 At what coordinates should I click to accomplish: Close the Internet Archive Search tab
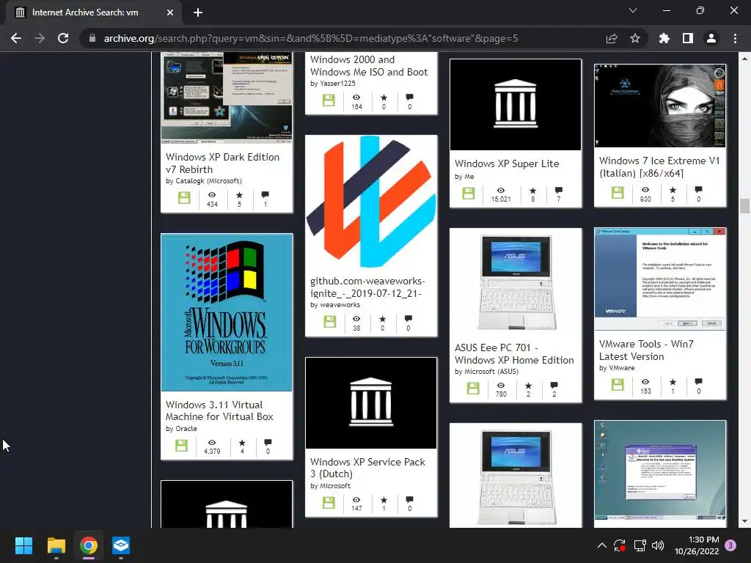tap(170, 12)
